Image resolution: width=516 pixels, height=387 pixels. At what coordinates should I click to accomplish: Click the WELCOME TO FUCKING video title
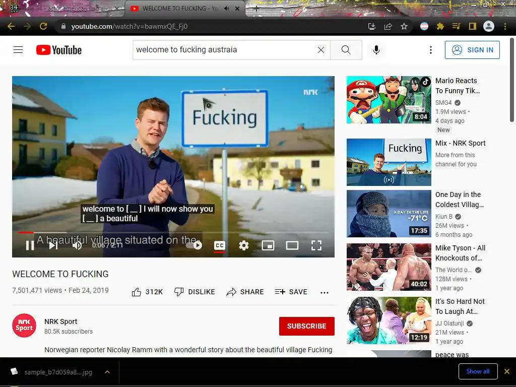[60, 274]
